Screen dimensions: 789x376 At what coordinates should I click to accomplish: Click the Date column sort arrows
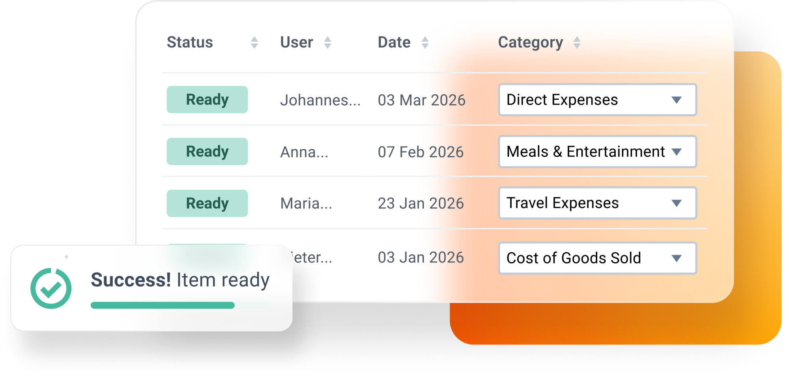[x=425, y=43]
